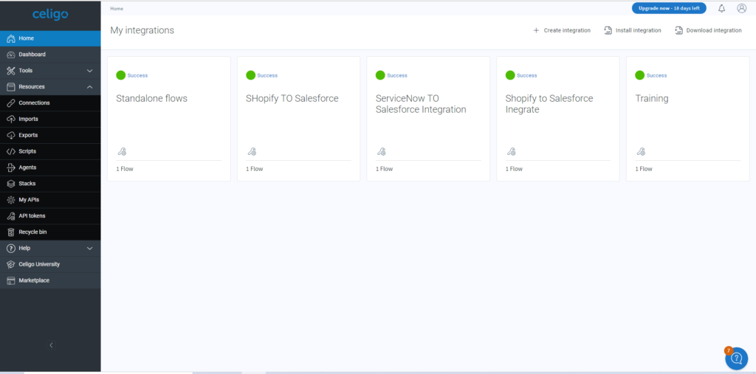Click green status dot on ServiceNow card

point(380,75)
